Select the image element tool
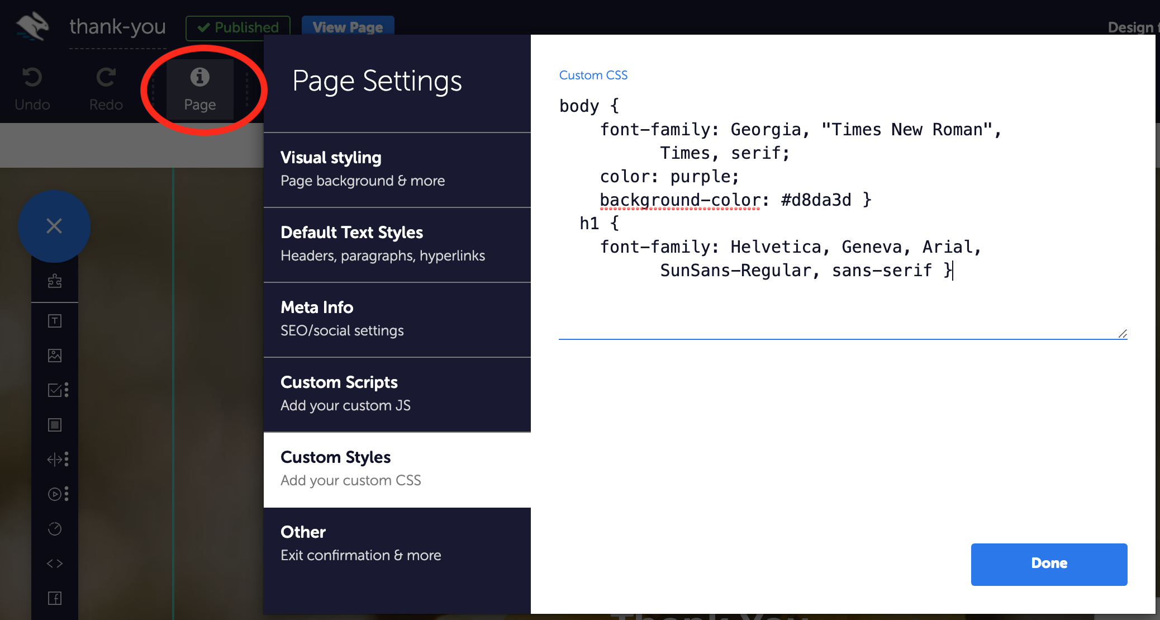Viewport: 1160px width, 620px height. point(55,356)
